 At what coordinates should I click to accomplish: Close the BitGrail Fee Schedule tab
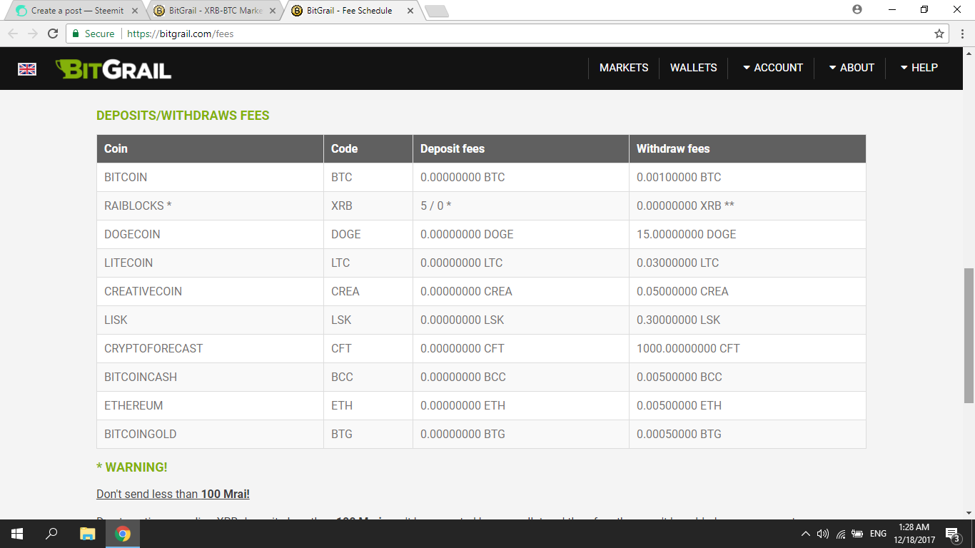click(x=409, y=11)
